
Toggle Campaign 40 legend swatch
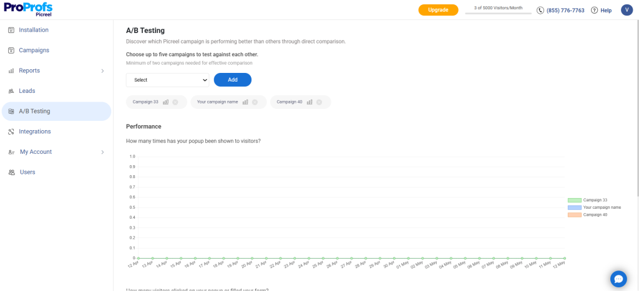pyautogui.click(x=574, y=215)
